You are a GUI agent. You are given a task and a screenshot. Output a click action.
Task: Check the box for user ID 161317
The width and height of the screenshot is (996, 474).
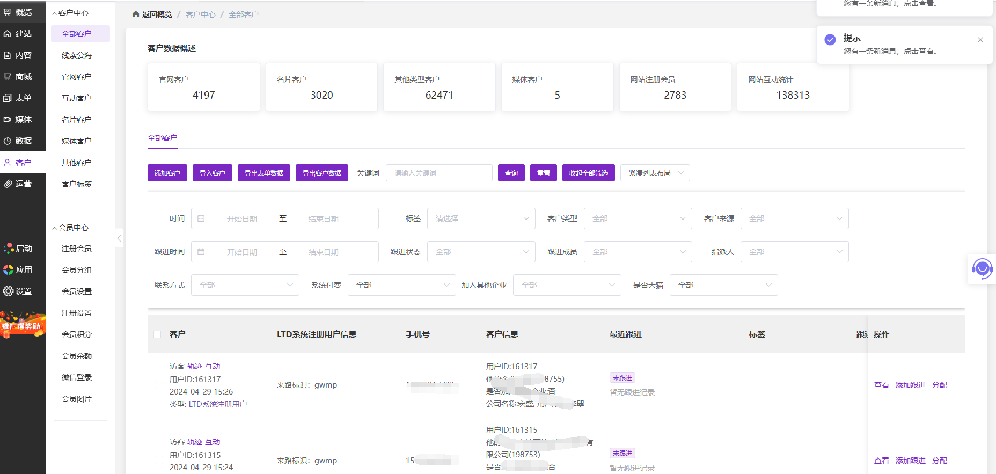click(159, 385)
